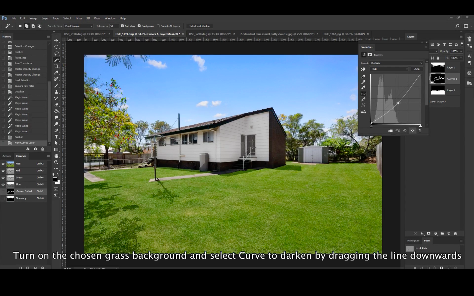Toggle Anti-alias checkbox
This screenshot has width=474, height=296.
click(122, 26)
